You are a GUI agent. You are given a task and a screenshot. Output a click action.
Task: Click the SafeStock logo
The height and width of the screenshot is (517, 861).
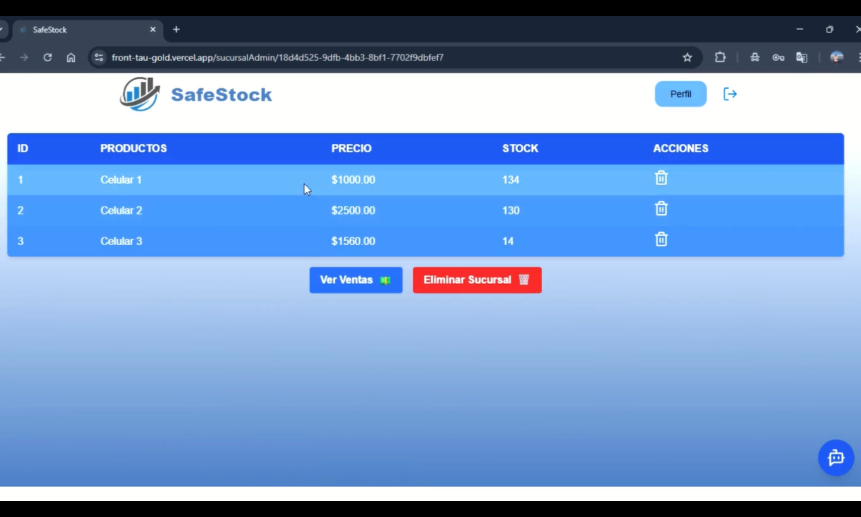click(x=196, y=94)
